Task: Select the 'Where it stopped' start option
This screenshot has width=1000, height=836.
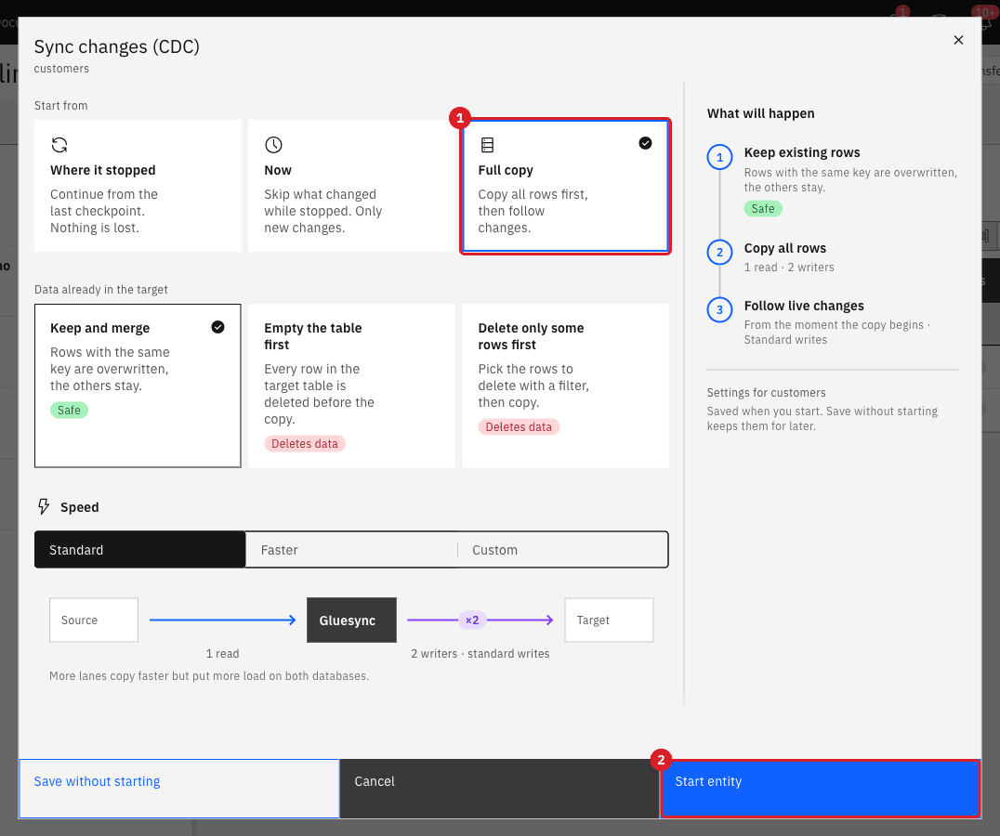Action: tap(138, 186)
